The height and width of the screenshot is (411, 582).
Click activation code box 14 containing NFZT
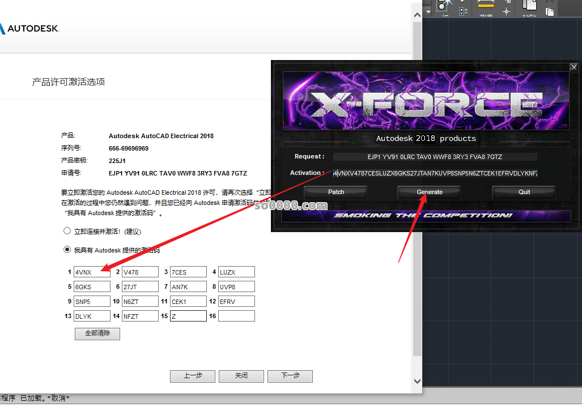click(x=141, y=316)
